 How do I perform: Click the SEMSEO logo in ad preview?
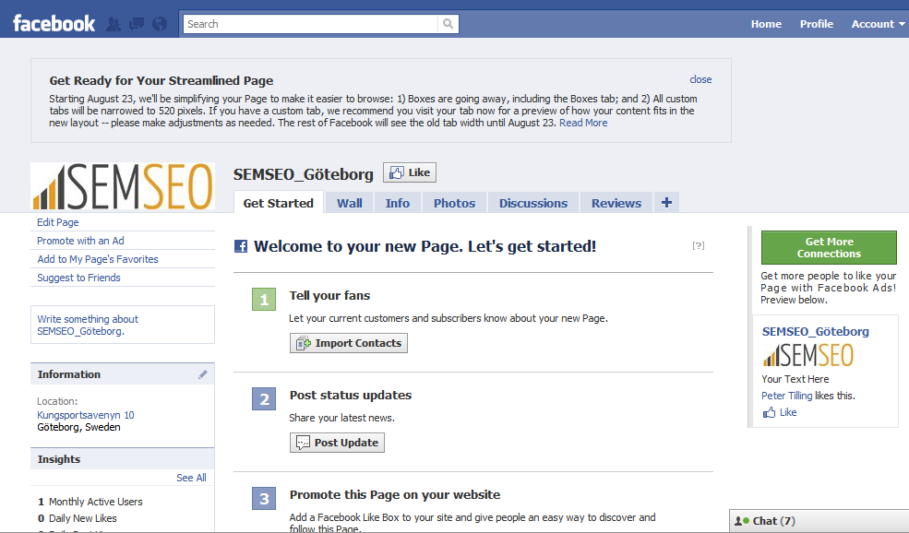pos(808,355)
